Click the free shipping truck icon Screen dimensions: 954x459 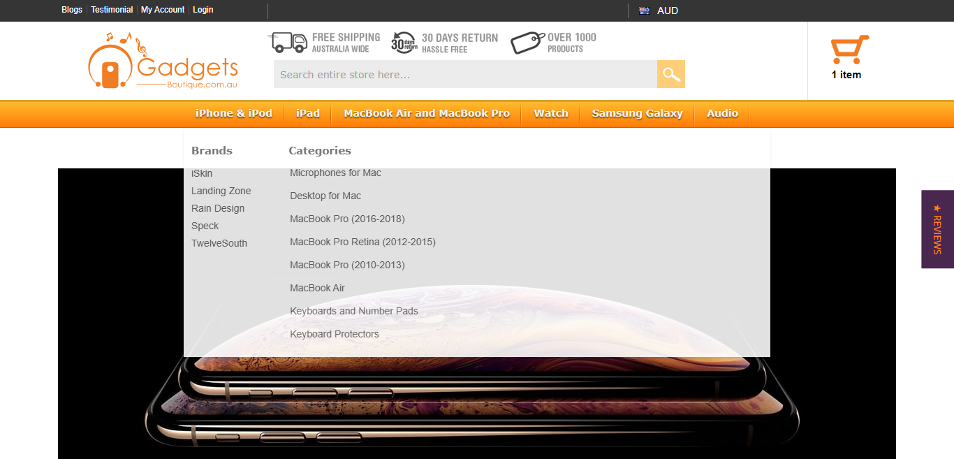pos(290,43)
